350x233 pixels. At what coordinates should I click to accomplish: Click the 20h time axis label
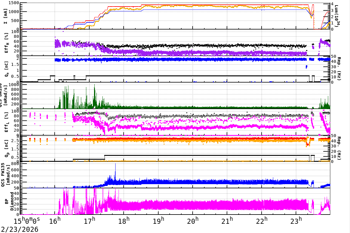(x=193, y=221)
